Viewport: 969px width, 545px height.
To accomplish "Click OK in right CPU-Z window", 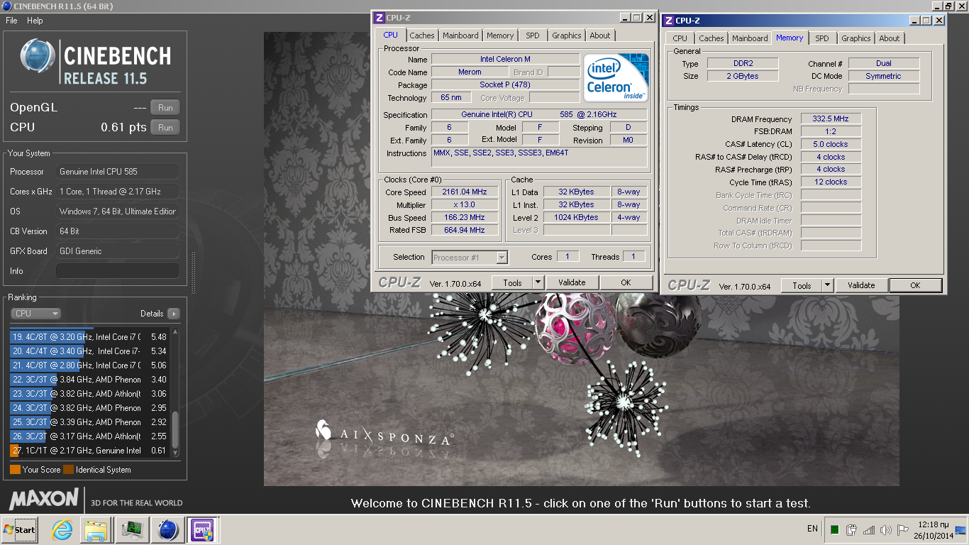I will [x=915, y=285].
